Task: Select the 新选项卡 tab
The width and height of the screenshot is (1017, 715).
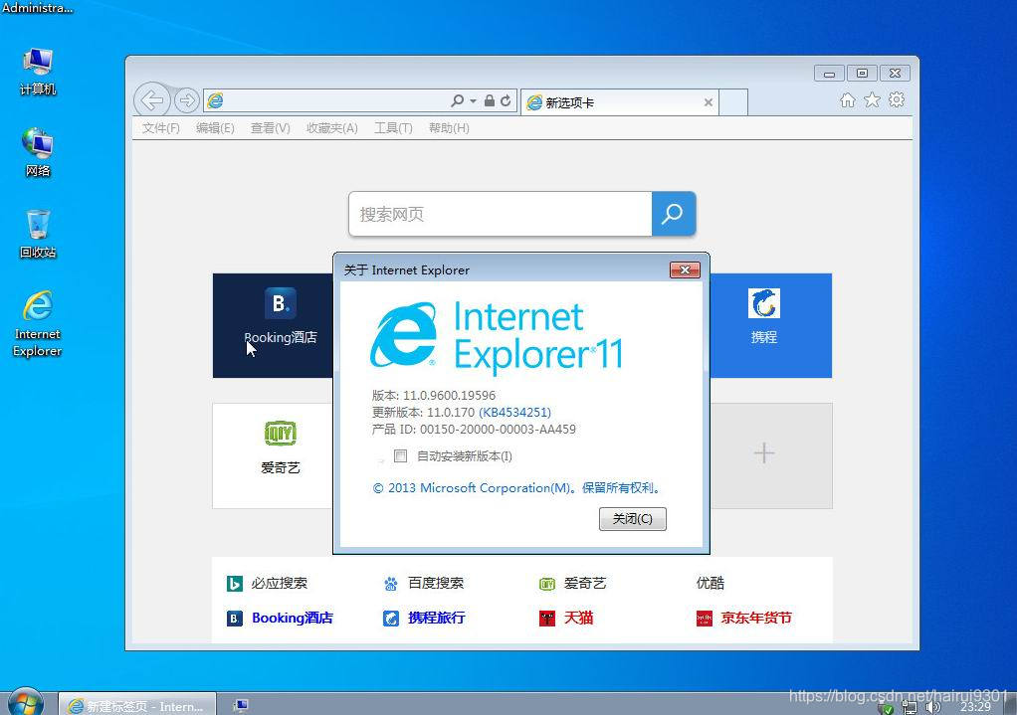Action: [619, 102]
